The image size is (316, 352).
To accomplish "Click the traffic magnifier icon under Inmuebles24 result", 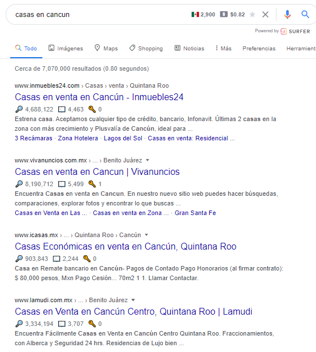I will click(19, 109).
